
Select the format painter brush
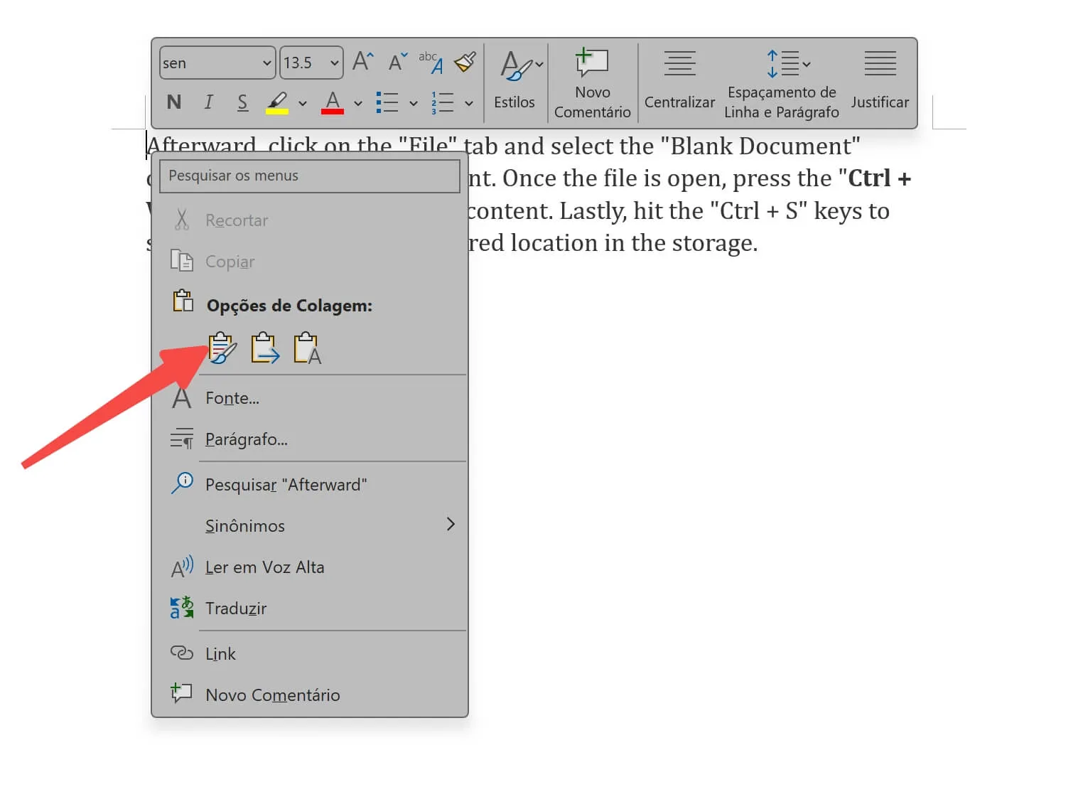coord(465,62)
